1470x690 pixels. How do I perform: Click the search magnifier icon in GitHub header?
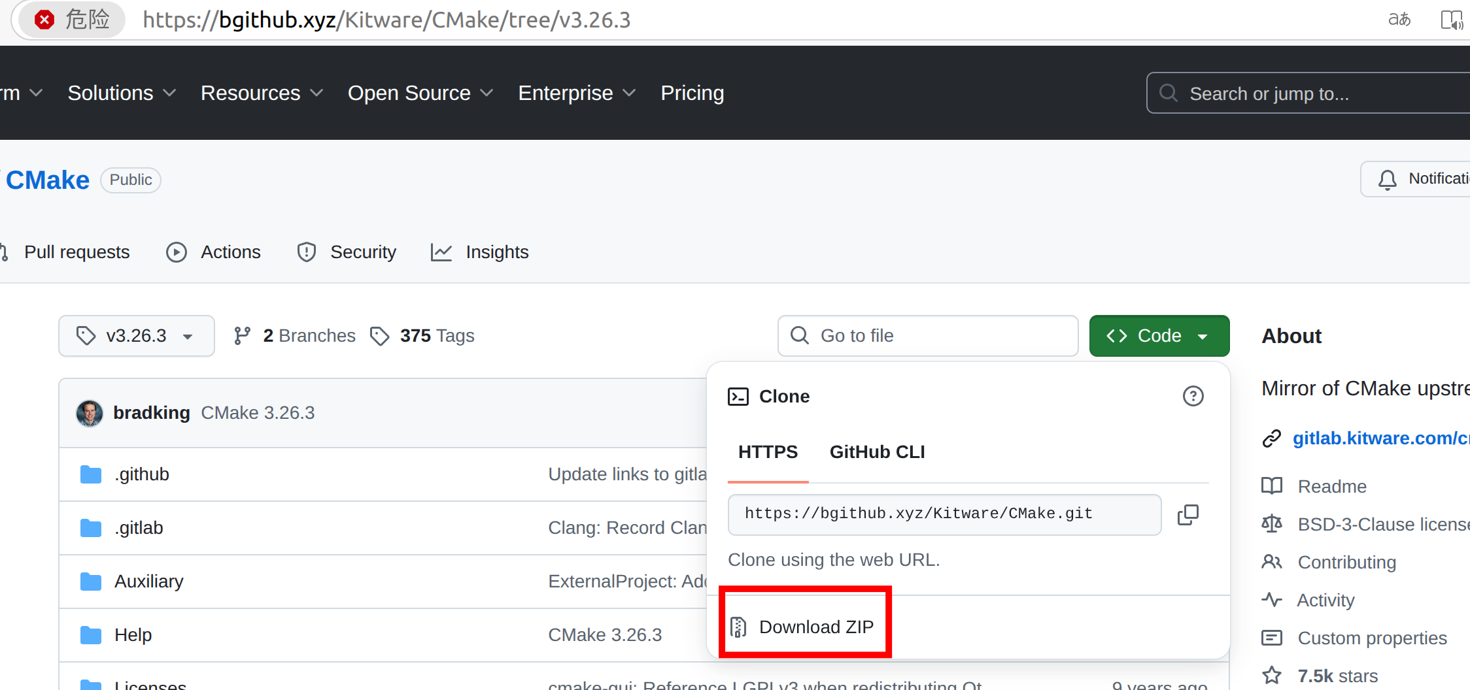(1169, 93)
